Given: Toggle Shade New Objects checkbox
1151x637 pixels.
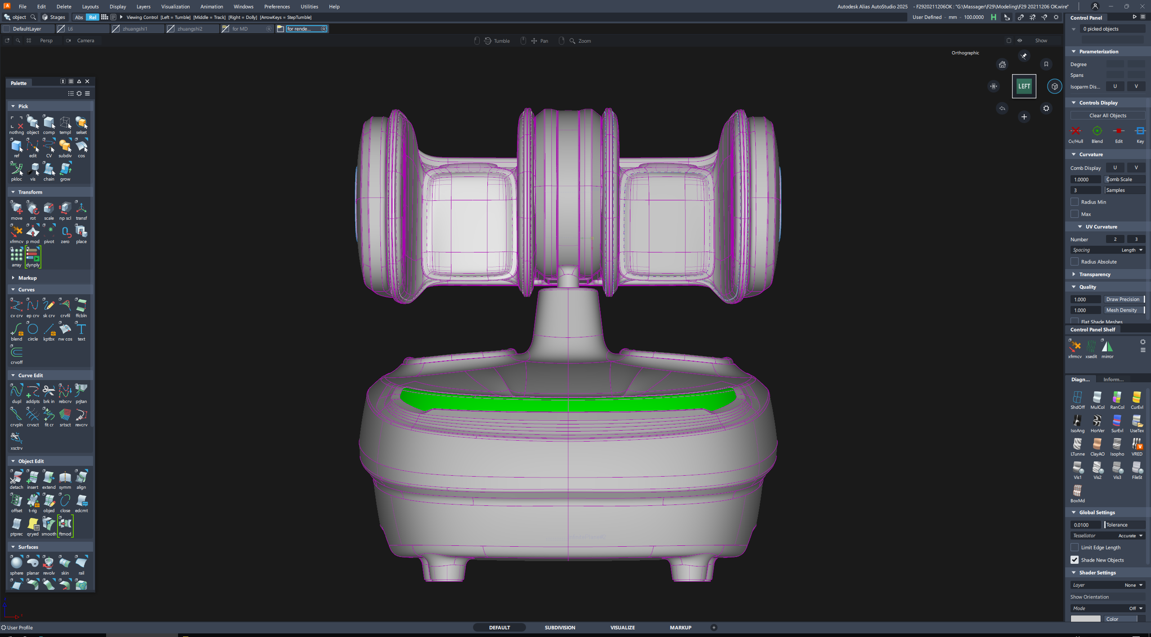Looking at the screenshot, I should 1075,560.
